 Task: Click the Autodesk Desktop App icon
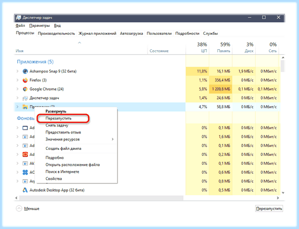(x=25, y=190)
